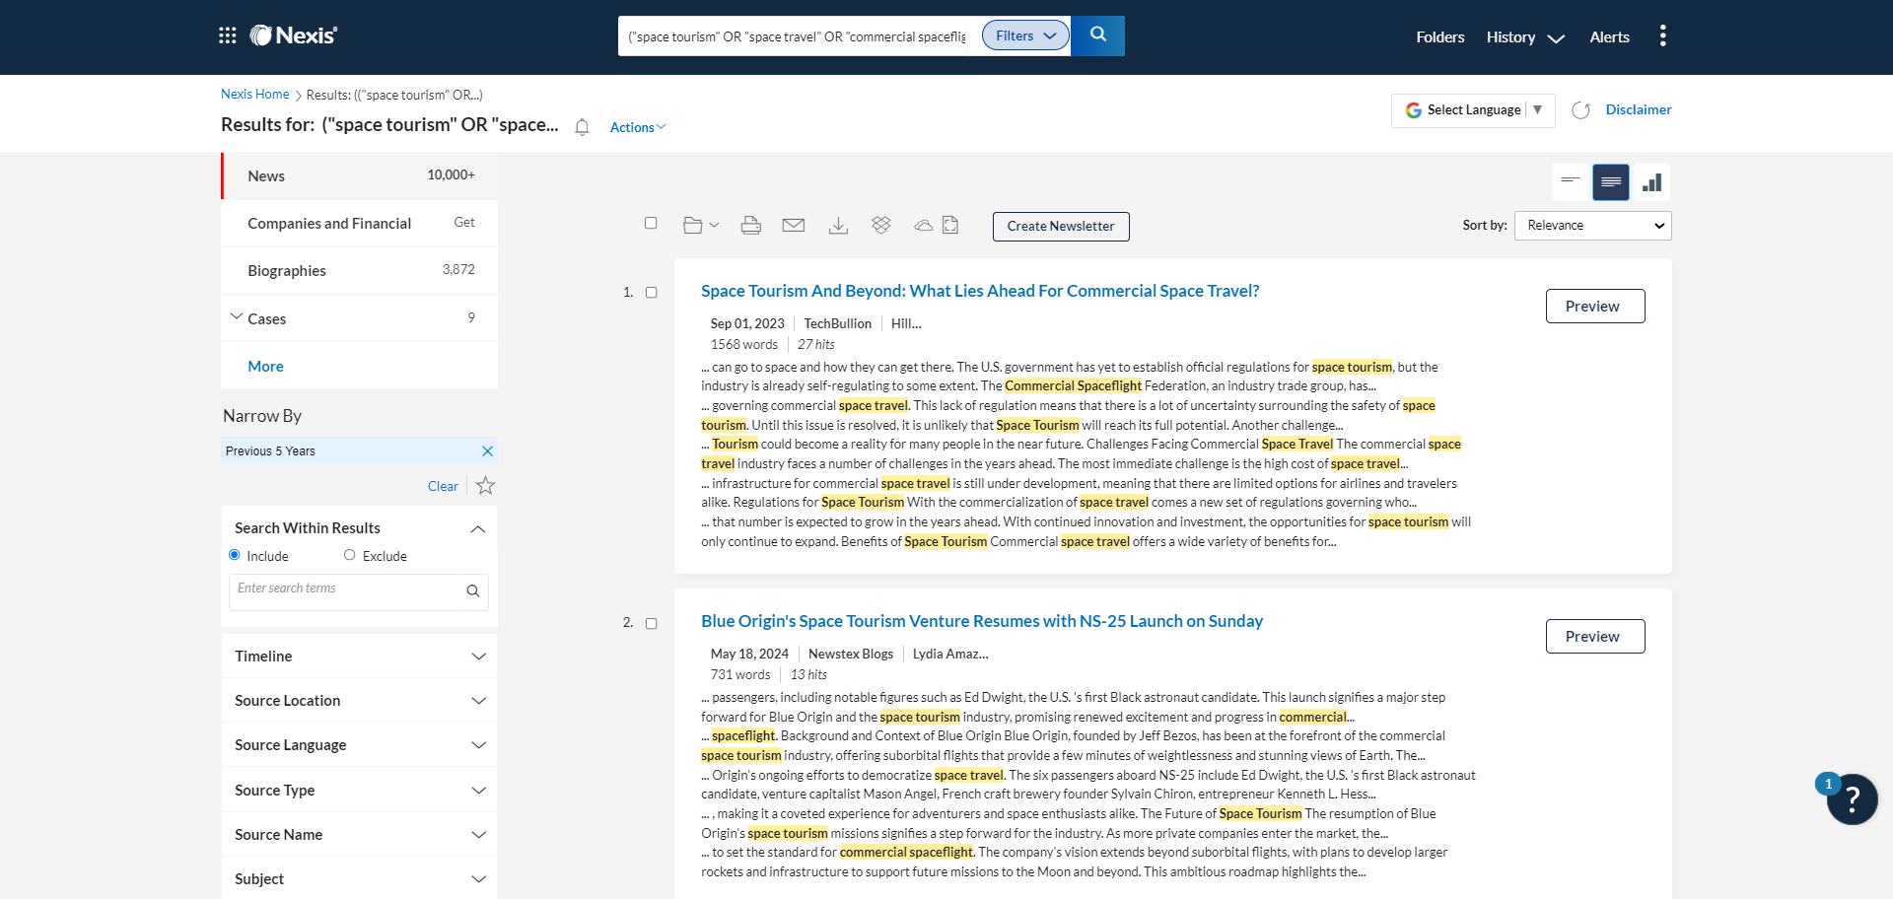1893x899 pixels.
Task: Switch to expanded results view
Action: tap(1610, 182)
